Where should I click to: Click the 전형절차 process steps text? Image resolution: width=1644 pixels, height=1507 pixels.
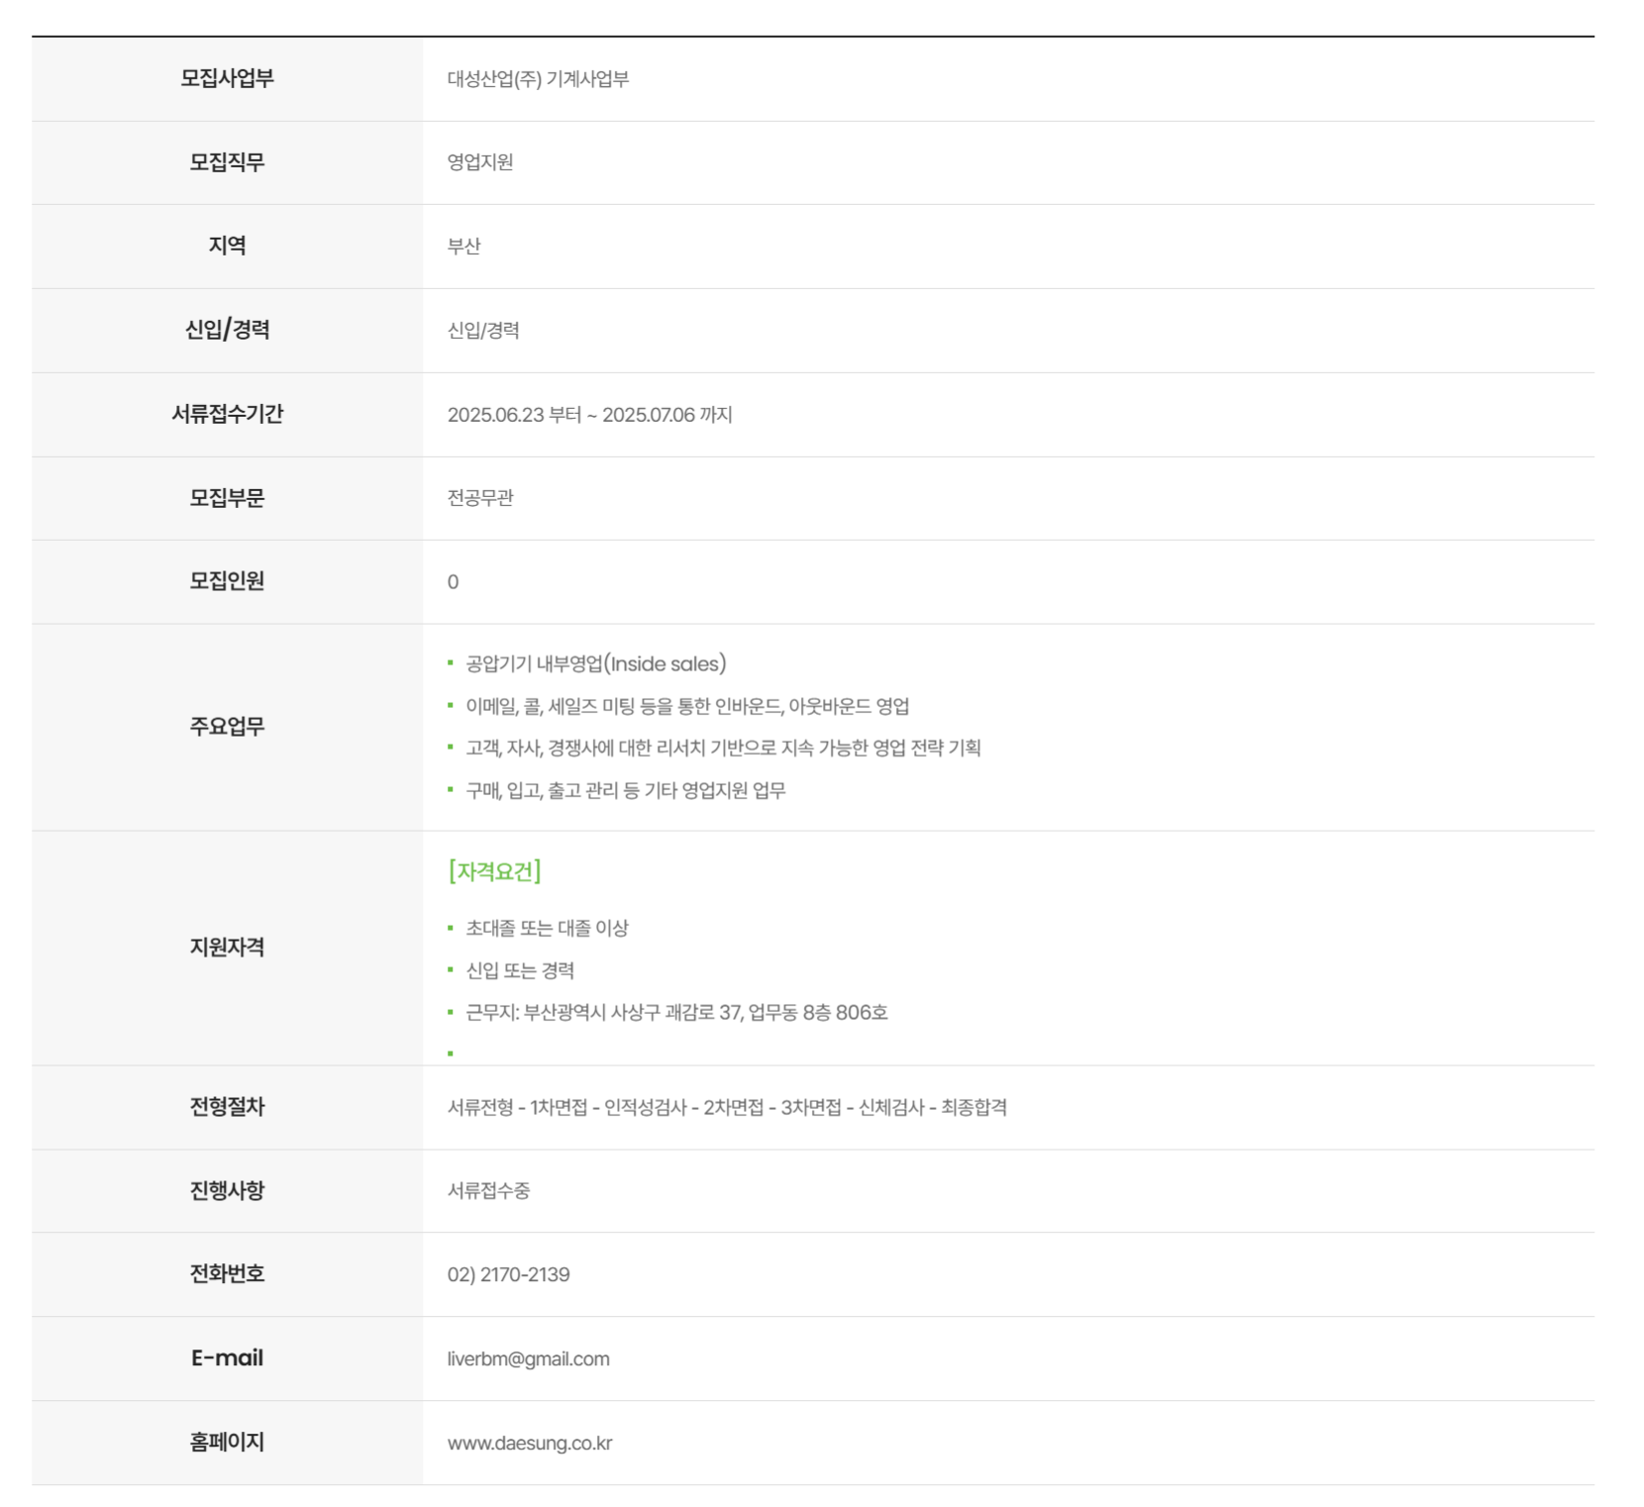727,1107
